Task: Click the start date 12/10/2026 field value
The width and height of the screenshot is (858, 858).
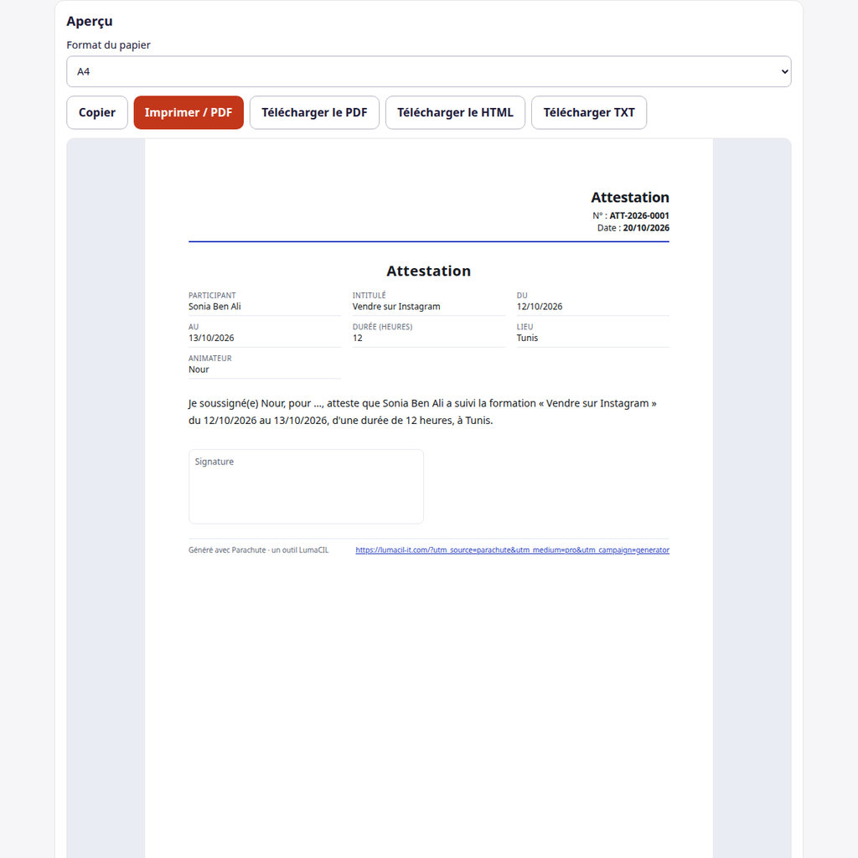Action: 540,307
